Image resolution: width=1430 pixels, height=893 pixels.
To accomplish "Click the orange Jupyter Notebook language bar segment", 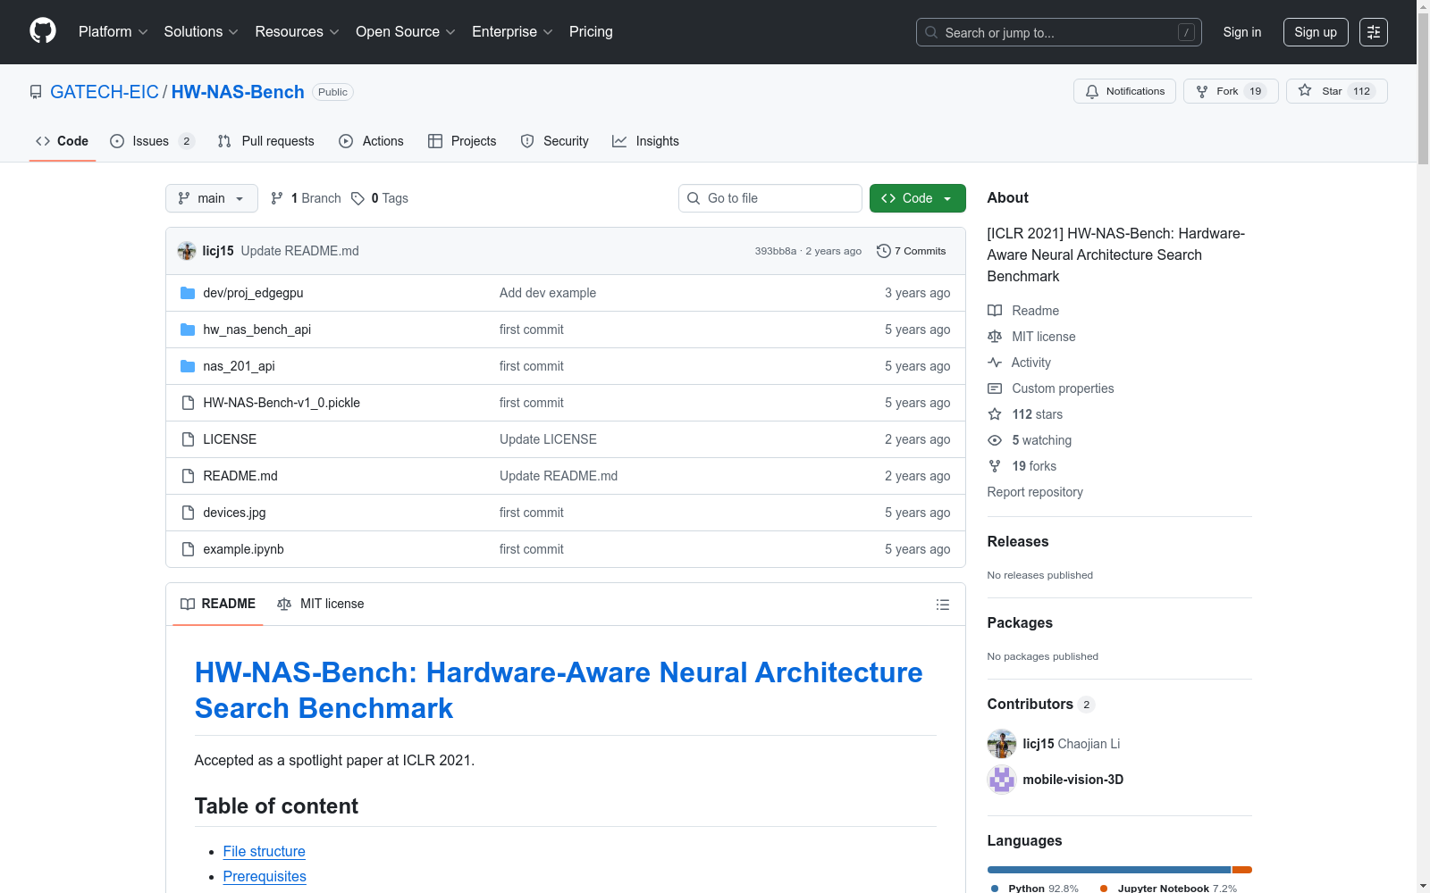I will [x=1242, y=870].
